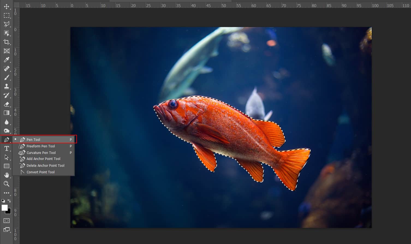The height and width of the screenshot is (244, 411).
Task: Switch to the Type tool
Action: [7, 148]
